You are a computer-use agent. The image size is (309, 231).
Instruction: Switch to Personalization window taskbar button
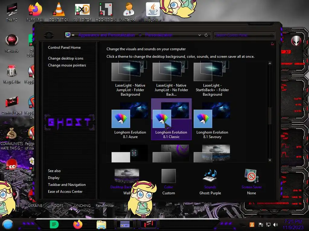click(x=125, y=224)
